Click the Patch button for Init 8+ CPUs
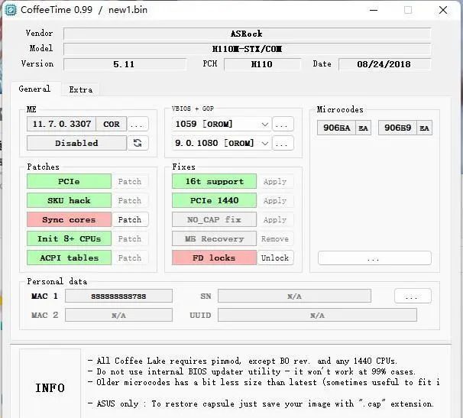This screenshot has height=418, width=463. click(130, 238)
